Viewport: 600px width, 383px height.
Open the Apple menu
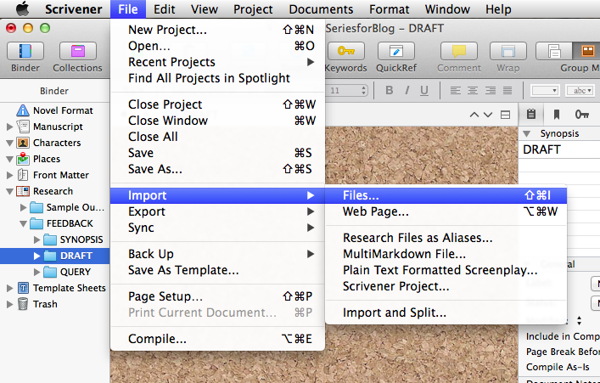click(22, 8)
